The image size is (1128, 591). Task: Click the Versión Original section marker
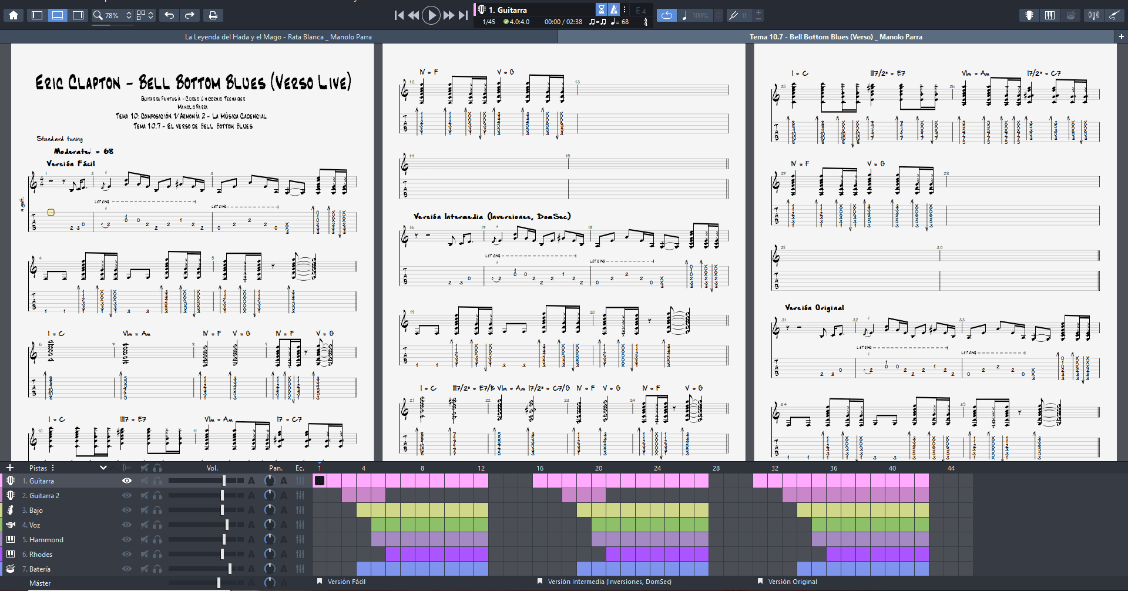tap(787, 582)
